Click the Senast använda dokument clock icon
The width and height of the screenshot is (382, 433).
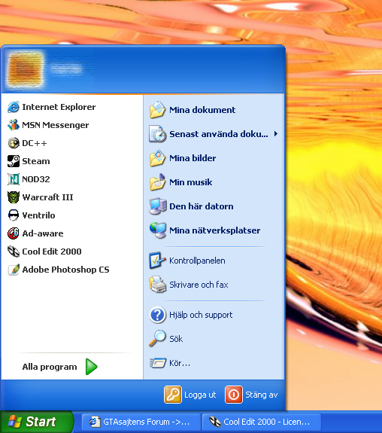[157, 134]
